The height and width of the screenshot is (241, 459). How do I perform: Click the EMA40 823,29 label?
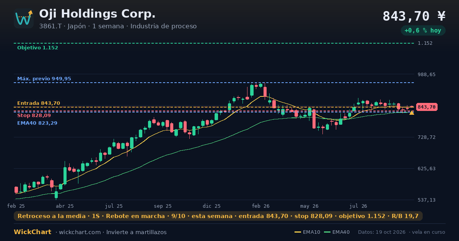coord(37,123)
